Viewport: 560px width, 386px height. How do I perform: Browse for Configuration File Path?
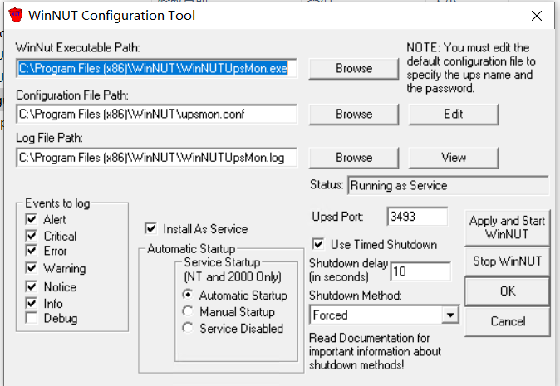pos(354,115)
